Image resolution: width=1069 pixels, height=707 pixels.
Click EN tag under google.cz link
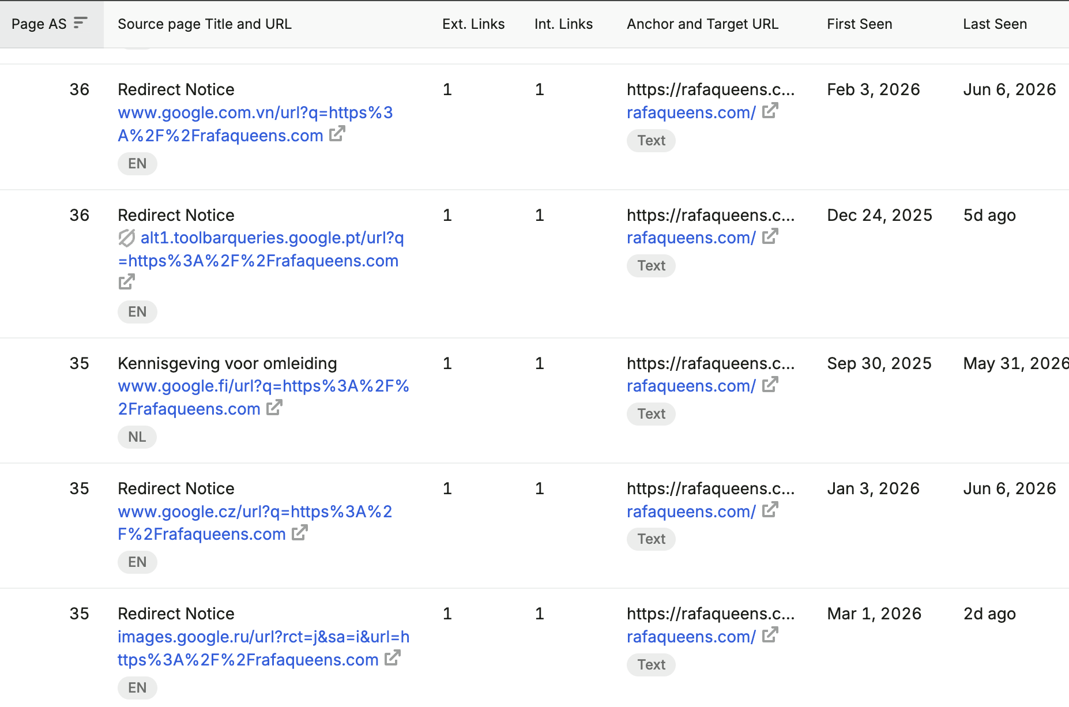137,562
